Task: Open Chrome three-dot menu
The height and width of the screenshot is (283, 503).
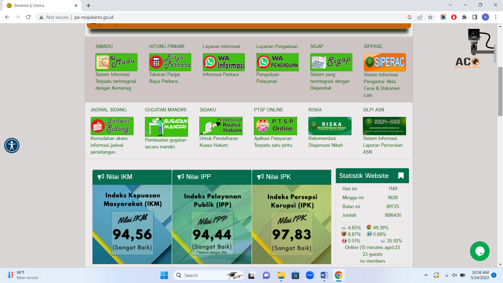Action: pos(496,17)
